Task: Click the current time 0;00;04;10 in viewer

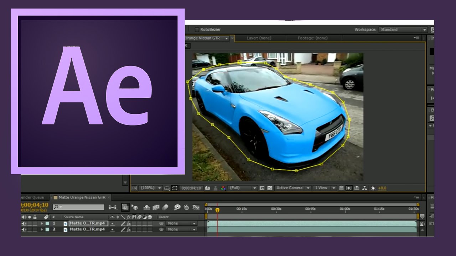Action: point(191,188)
